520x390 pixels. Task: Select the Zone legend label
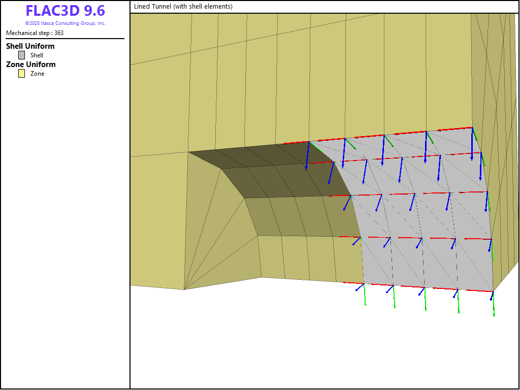pos(37,74)
